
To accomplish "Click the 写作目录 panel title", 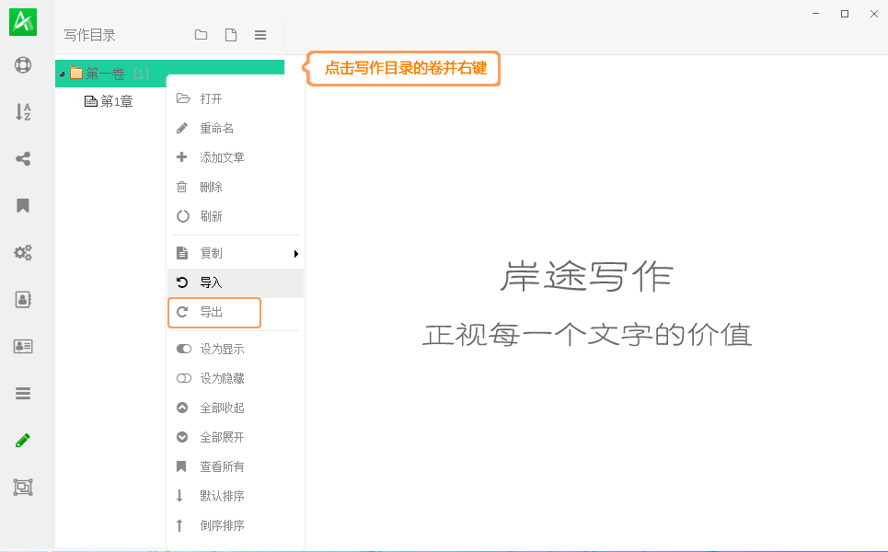I will [x=89, y=35].
